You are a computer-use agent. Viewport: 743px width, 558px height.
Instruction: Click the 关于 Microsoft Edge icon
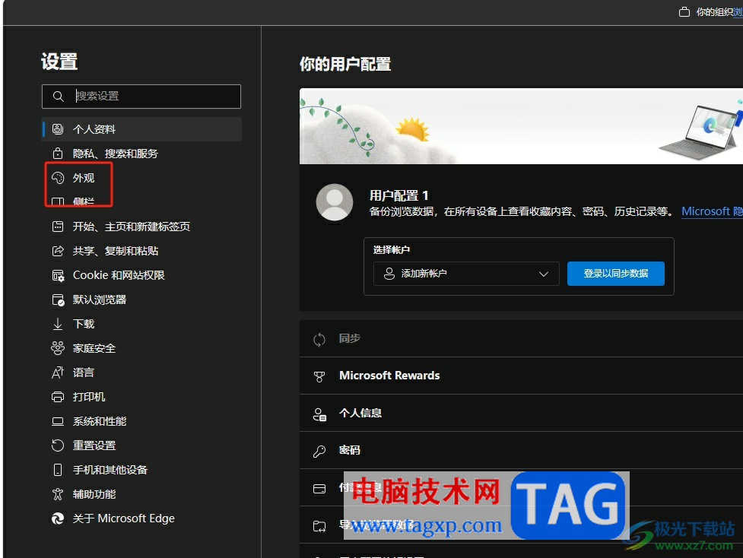[58, 518]
